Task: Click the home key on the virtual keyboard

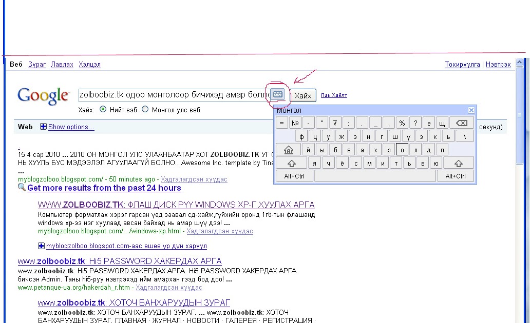Action: [x=288, y=149]
